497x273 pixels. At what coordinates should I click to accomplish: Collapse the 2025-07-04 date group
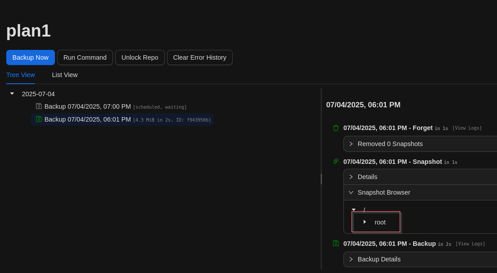12,94
